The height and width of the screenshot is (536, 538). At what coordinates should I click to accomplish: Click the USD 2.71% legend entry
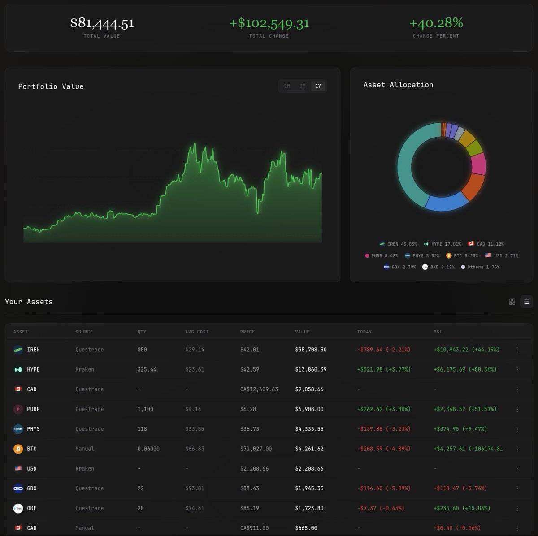(501, 256)
